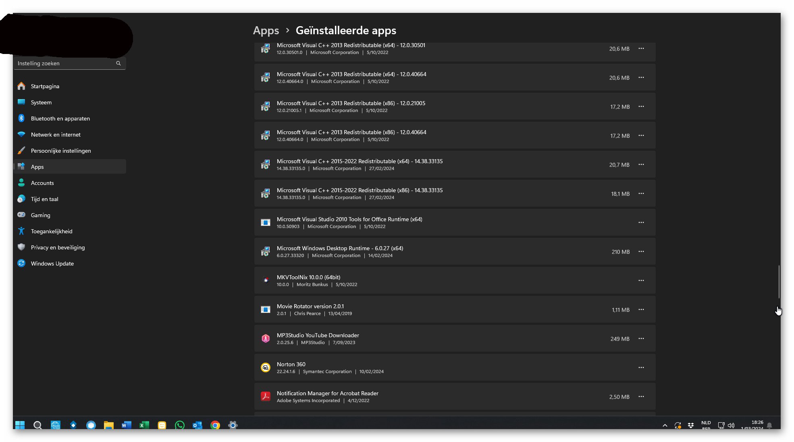
Task: Select Privacy en beveiliging in sidebar
Action: (58, 247)
